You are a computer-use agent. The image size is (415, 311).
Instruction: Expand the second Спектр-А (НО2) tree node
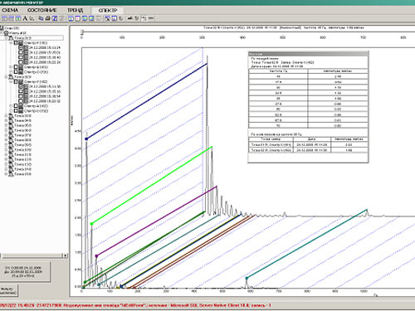point(12,106)
